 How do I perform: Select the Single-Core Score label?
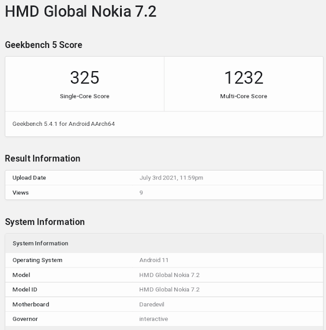85,96
